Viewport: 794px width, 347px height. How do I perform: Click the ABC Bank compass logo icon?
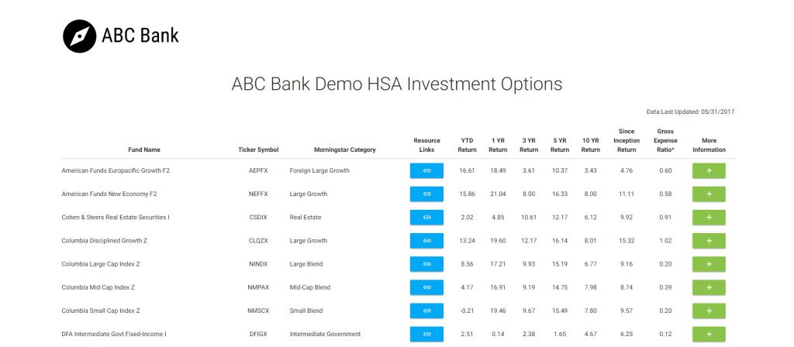tap(80, 36)
